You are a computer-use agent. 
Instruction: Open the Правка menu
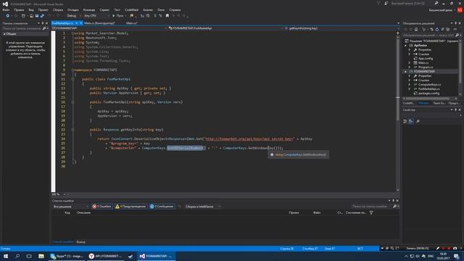pyautogui.click(x=19, y=9)
